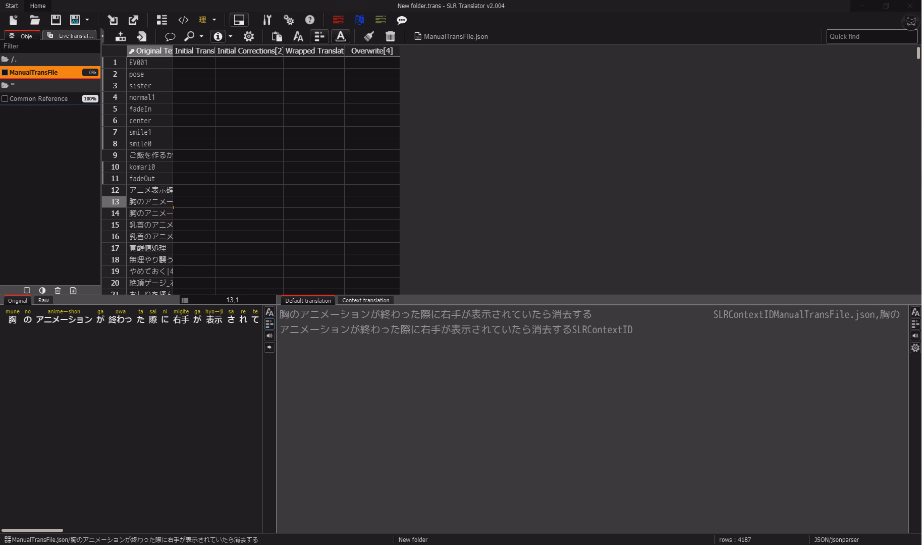This screenshot has height=545, width=922.
Task: Click the open folder icon in toolbar
Action: [34, 20]
